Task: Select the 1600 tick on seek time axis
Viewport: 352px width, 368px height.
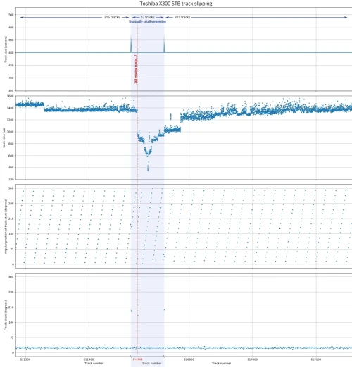Action: coord(11,96)
